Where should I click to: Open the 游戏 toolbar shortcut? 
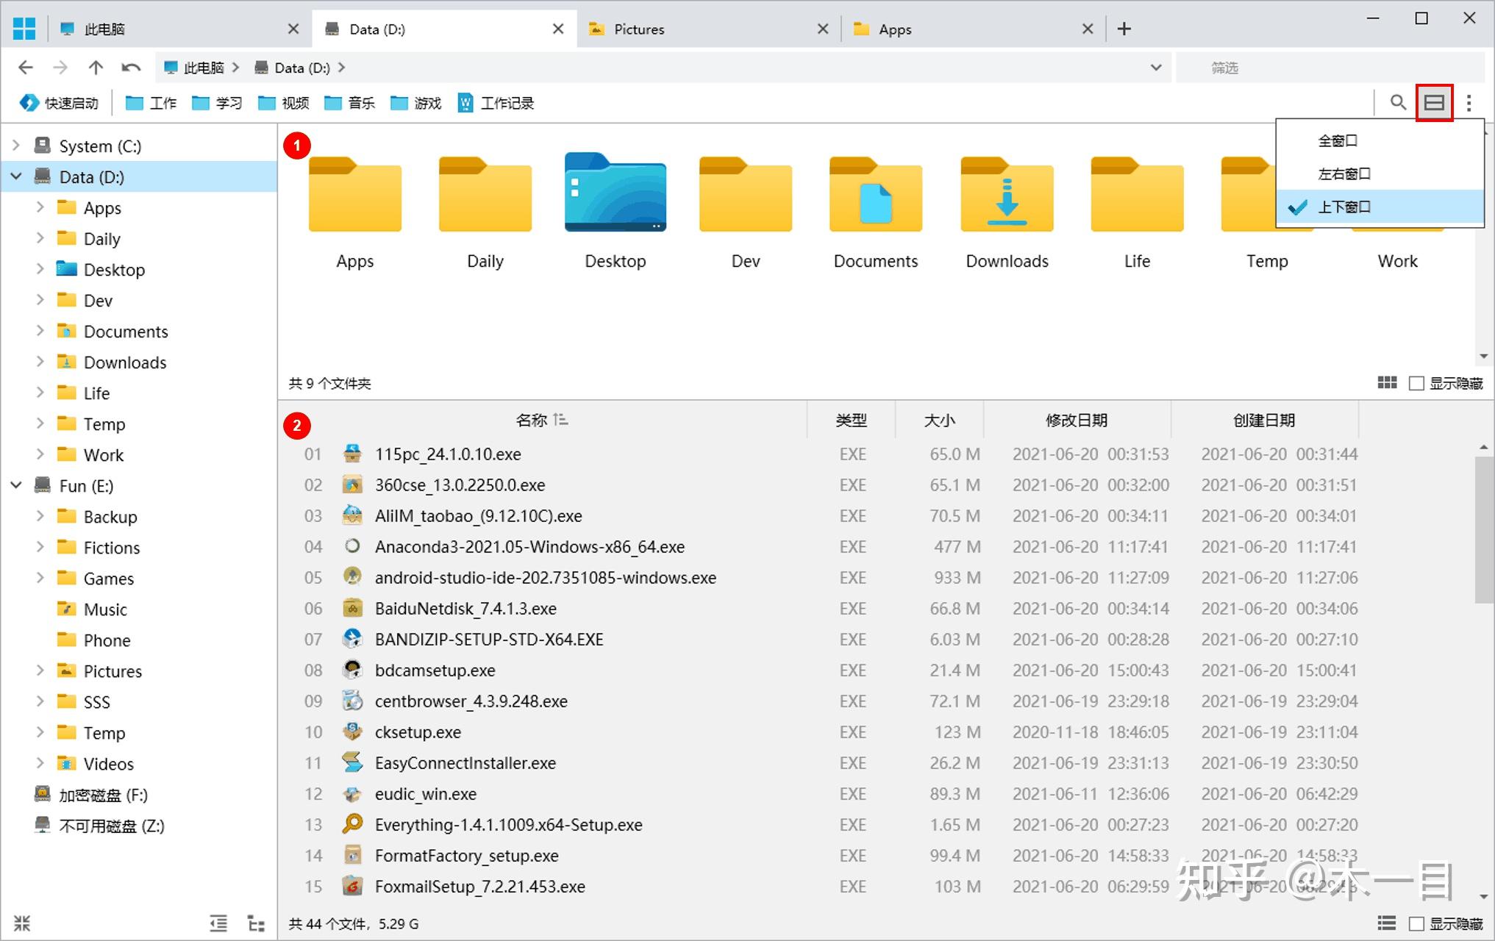pyautogui.click(x=415, y=102)
